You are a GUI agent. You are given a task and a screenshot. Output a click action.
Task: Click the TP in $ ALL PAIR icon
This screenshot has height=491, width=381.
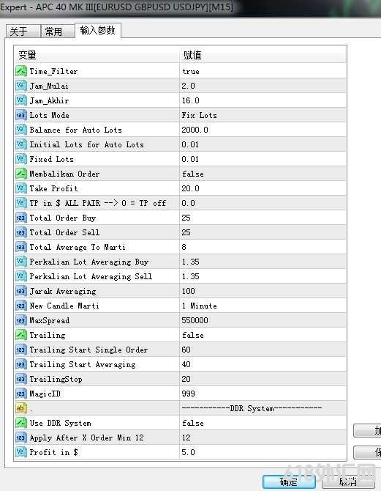click(21, 203)
